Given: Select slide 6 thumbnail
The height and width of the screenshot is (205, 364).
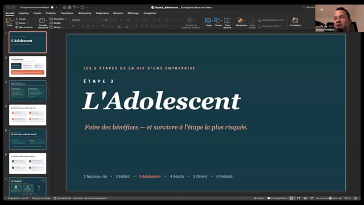Looking at the screenshot, I should [x=28, y=163].
